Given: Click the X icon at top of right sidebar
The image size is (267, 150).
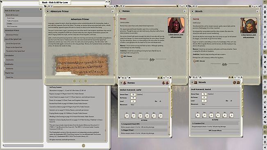Looking at the screenshot, I should 265,7.
